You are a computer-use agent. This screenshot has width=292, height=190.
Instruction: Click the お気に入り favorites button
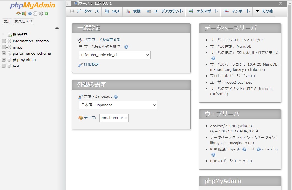pos(23,21)
